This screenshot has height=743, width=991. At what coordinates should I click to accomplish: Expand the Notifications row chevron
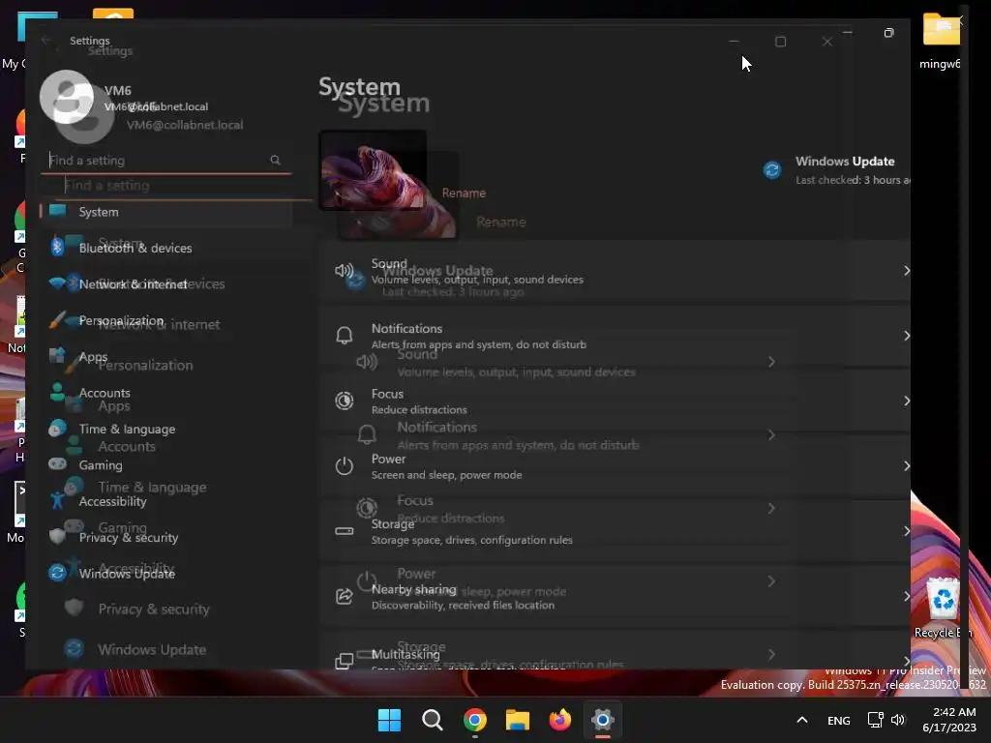tap(906, 336)
